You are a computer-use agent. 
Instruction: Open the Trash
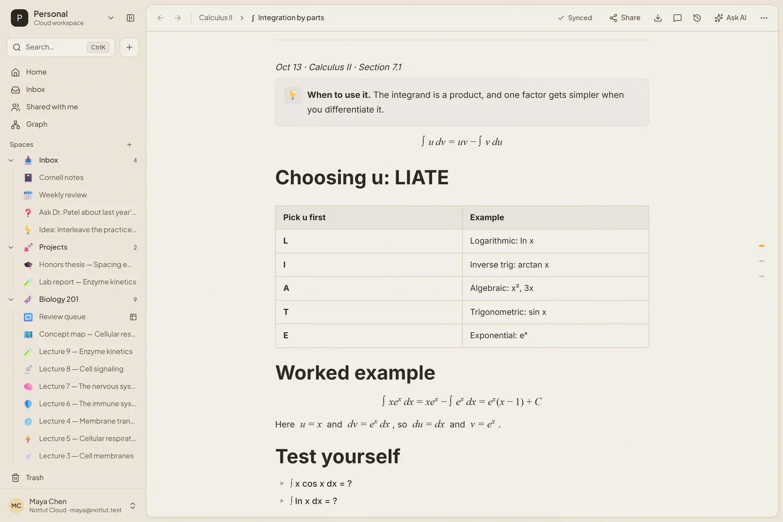coord(73,478)
